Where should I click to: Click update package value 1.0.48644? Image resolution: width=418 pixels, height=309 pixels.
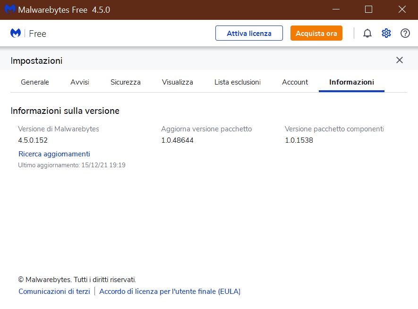tap(177, 140)
